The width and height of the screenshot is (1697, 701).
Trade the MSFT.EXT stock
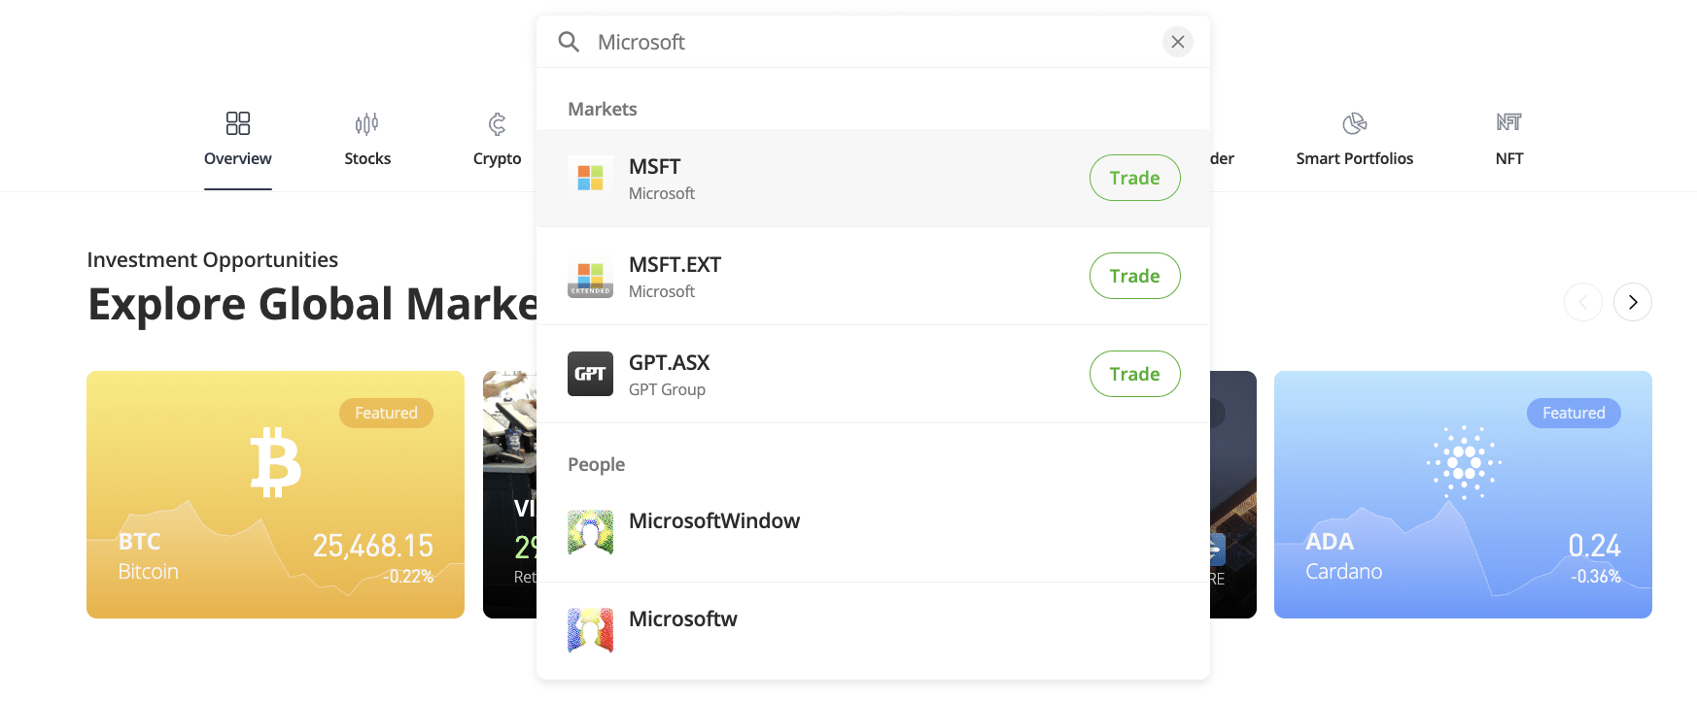1134,276
